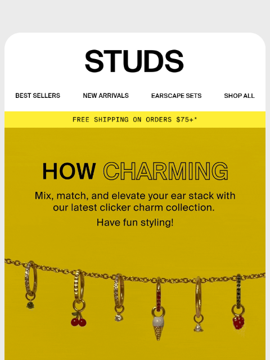Screen dimensions: 270x360
Task: Click the black pavé hoop above strawberry
Action: click(238, 291)
